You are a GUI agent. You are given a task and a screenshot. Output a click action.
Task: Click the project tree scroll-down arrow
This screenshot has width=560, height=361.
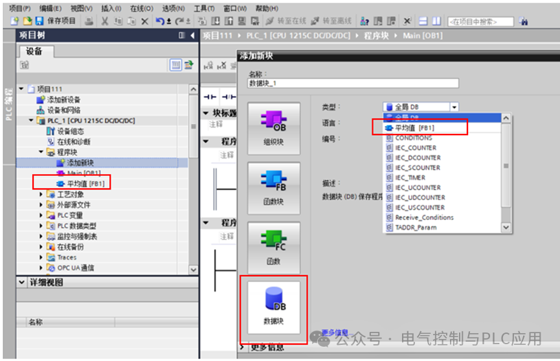coord(193,270)
